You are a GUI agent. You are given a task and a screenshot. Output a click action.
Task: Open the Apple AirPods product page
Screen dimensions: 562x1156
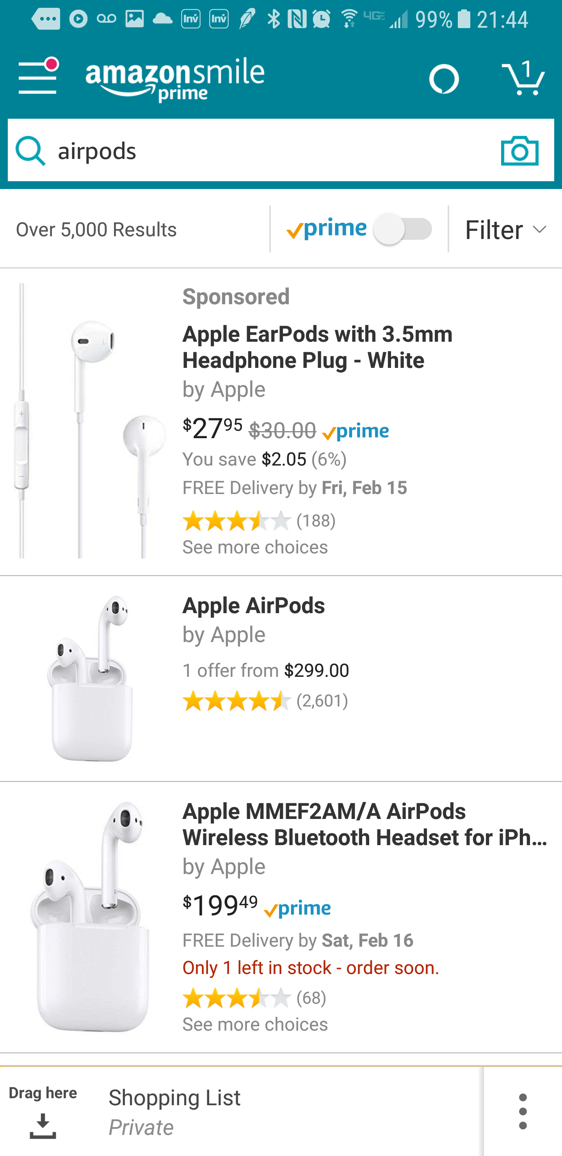click(x=253, y=605)
